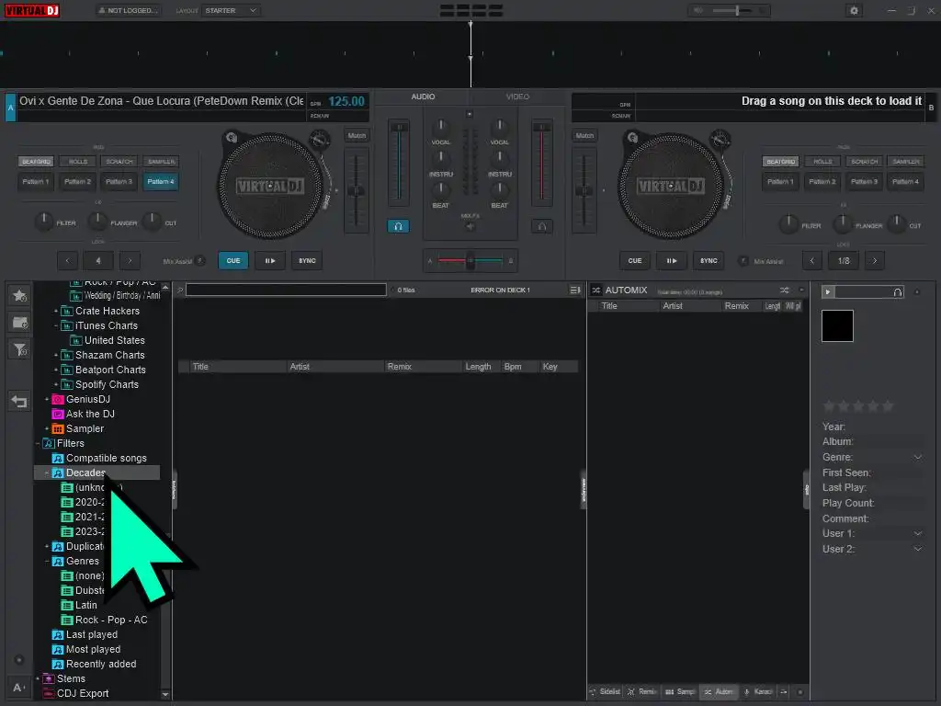Open the Sampler tab at bottom
941x706 pixels.
coord(681,691)
